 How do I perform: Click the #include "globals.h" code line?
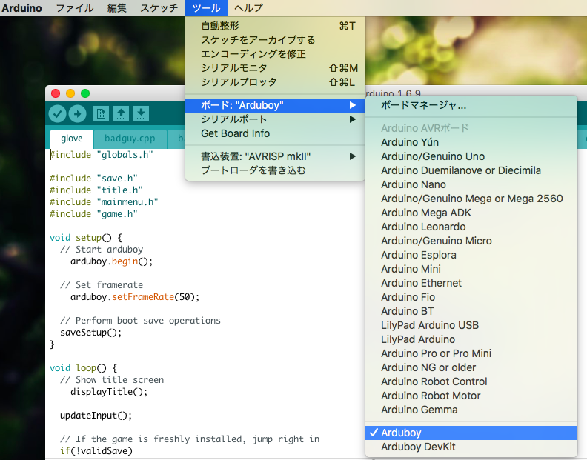tap(102, 155)
